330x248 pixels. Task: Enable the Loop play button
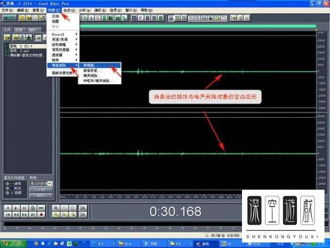point(41,208)
